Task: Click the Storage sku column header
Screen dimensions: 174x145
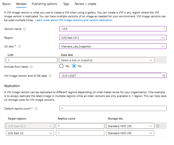Action: (115, 119)
